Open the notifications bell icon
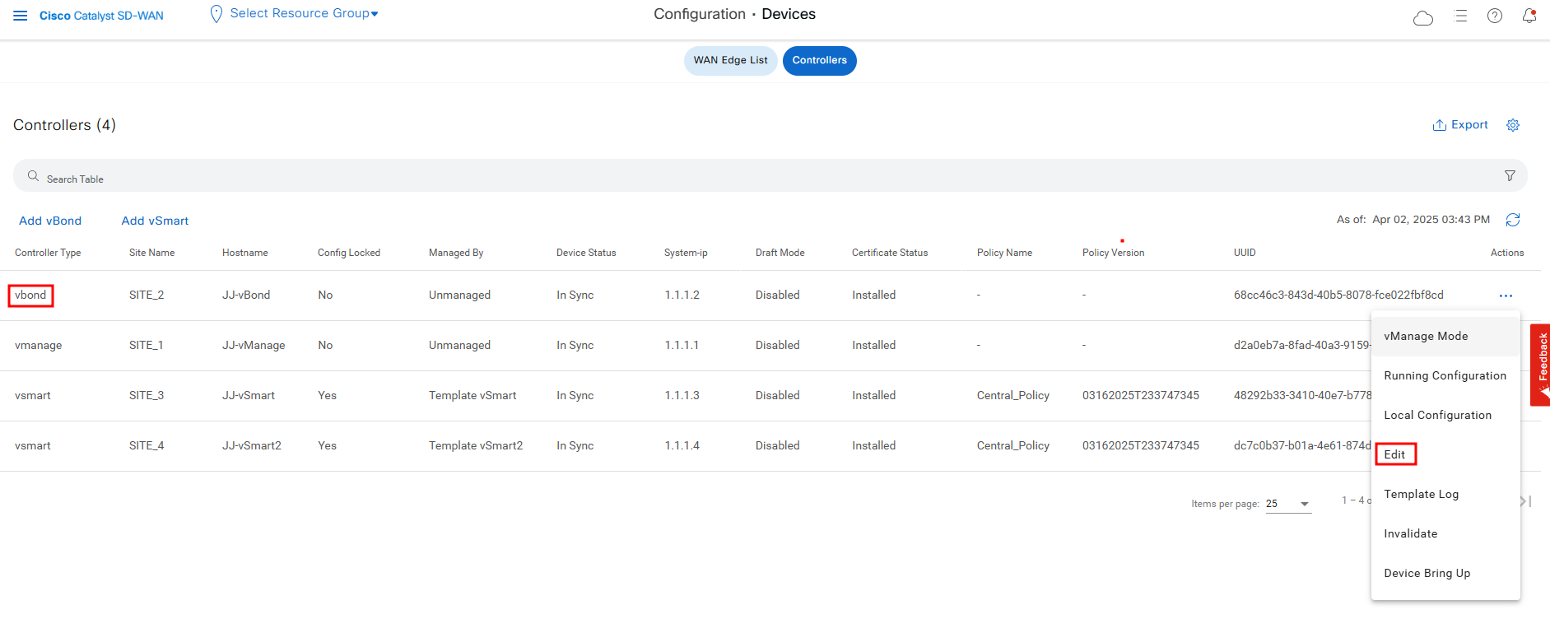Screen dimensions: 1550x633 pos(1529,16)
